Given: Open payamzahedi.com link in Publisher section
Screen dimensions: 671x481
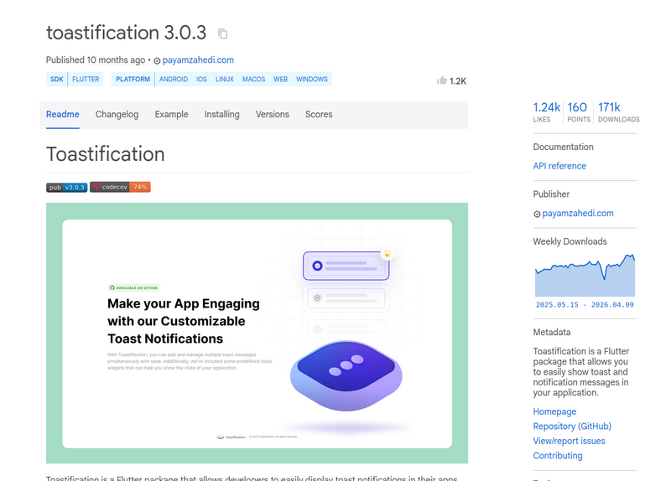Looking at the screenshot, I should [578, 213].
